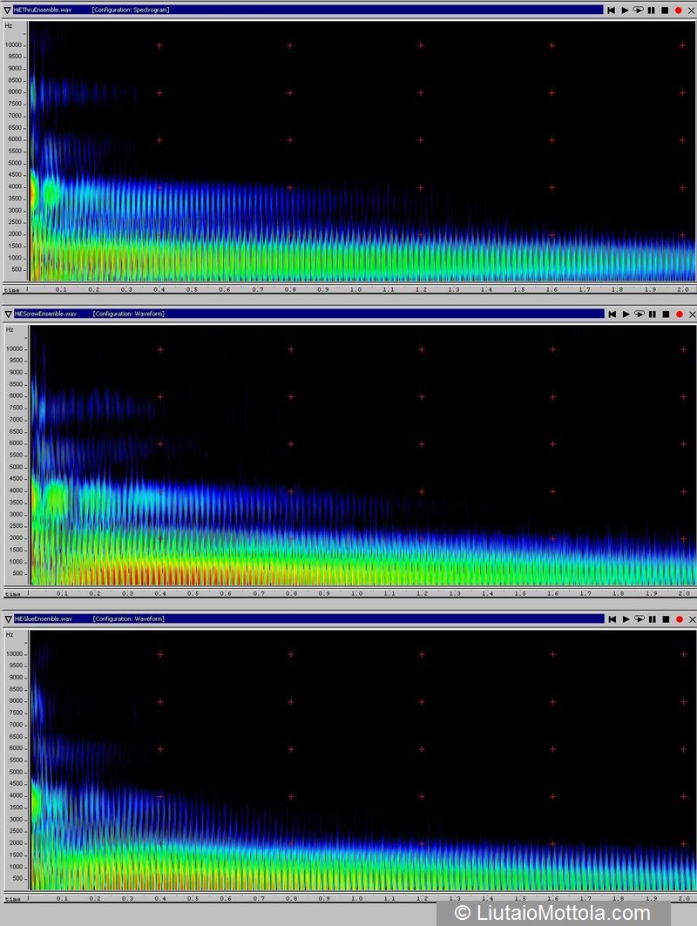Open HIEThruEnsemble.wav panel triangle menu
The width and height of the screenshot is (697, 926).
pos(7,10)
